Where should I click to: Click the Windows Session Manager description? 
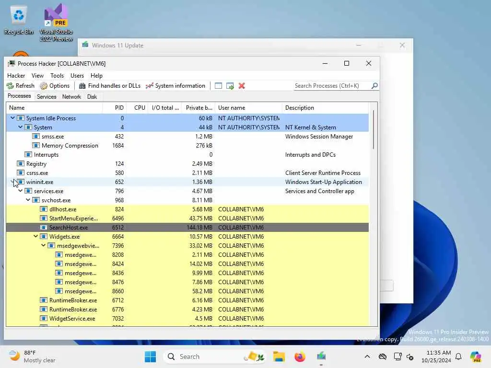[x=319, y=137]
